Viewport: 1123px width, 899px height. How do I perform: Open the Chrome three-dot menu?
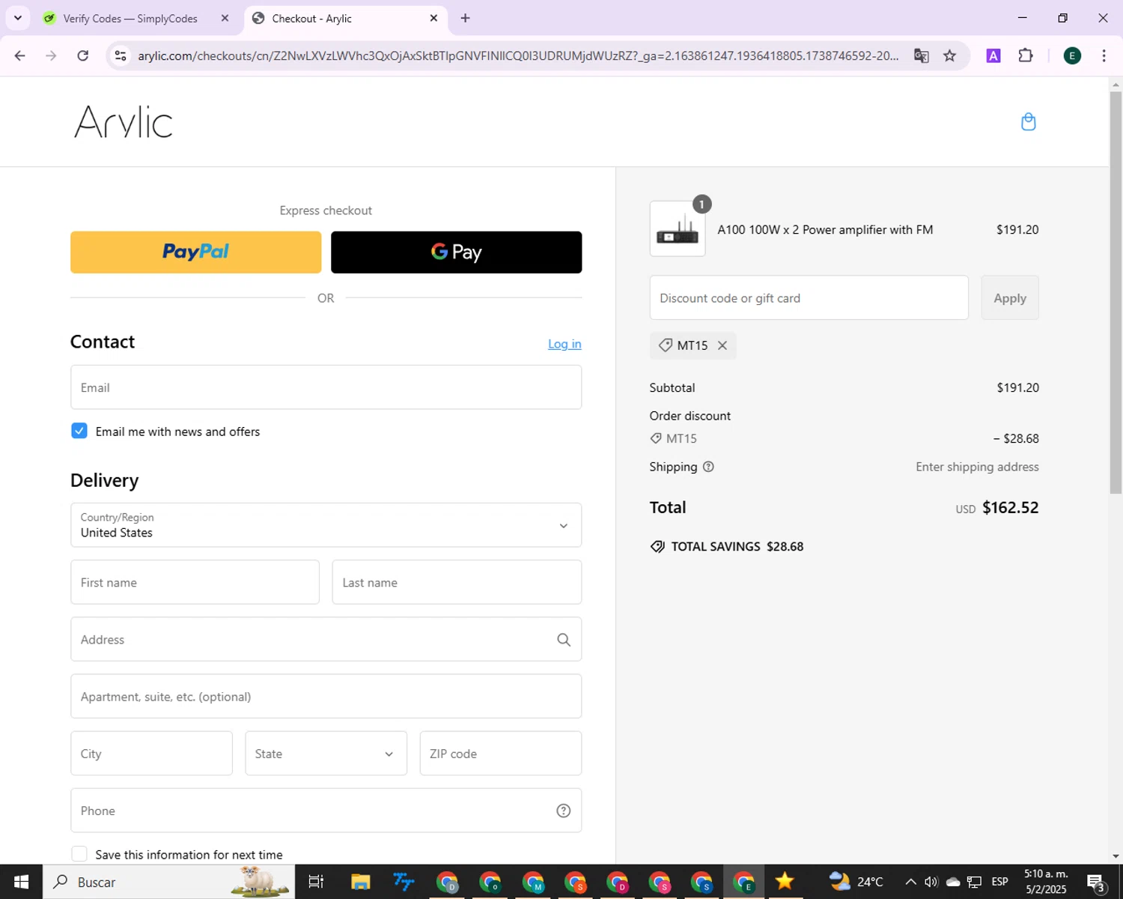tap(1104, 55)
